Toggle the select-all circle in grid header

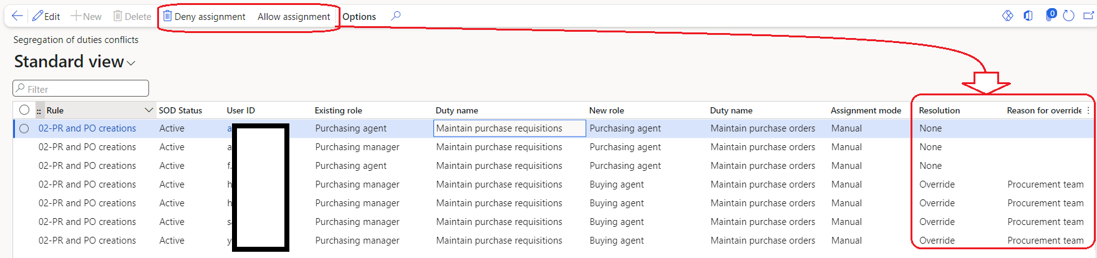[x=24, y=110]
